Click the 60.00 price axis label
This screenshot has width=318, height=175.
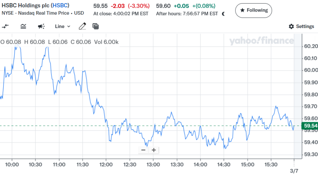(310, 70)
